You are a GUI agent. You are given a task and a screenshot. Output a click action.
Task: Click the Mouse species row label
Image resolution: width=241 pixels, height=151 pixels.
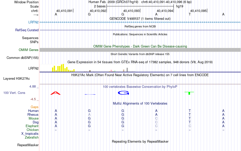coord(33,119)
